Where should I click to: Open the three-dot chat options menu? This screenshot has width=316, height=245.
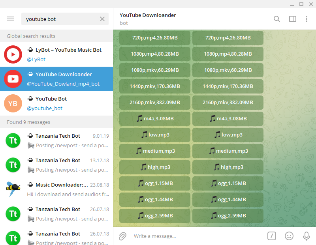307,19
